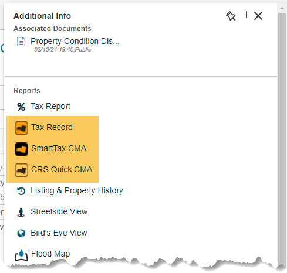The width and height of the screenshot is (287, 273).
Task: Click the pin panel icon
Action: point(231,16)
